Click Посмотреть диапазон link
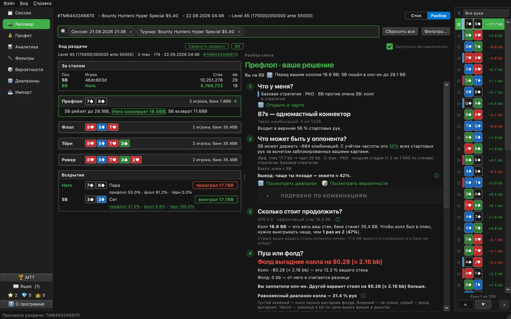Screen dimensions: 511x319 point(291,183)
